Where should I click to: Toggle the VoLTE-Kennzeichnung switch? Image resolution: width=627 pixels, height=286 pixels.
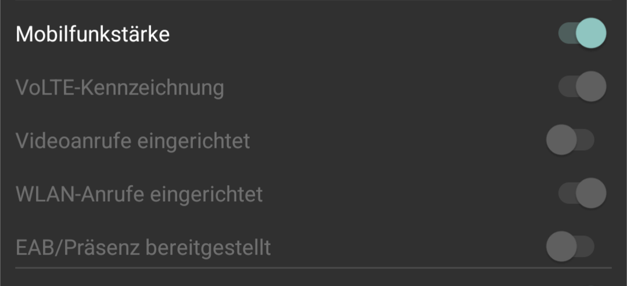tap(582, 87)
